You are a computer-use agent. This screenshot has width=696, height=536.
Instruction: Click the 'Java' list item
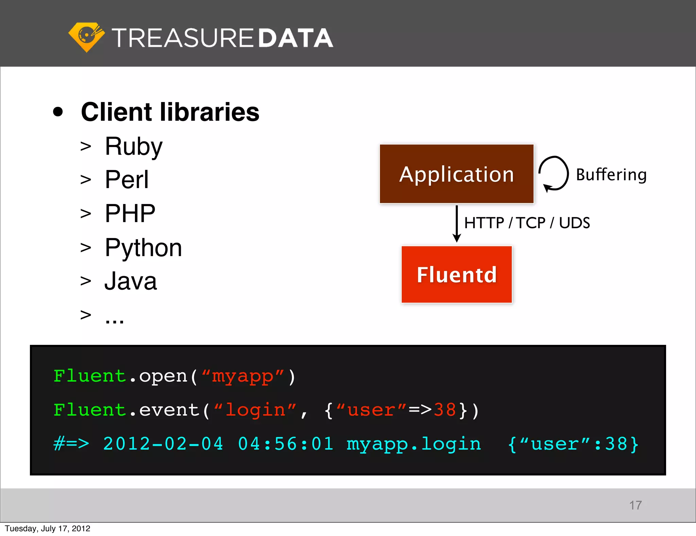[131, 281]
